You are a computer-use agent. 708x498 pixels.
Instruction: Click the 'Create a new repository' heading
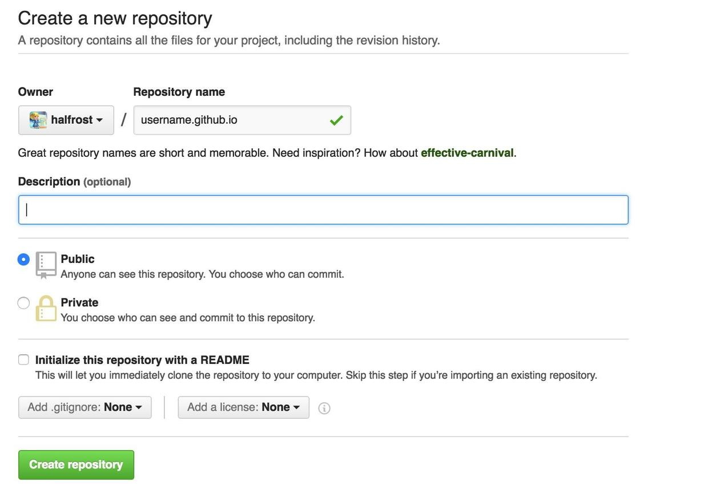115,18
